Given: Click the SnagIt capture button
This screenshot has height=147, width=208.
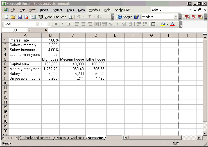Looking at the screenshot, I should coord(125,17).
